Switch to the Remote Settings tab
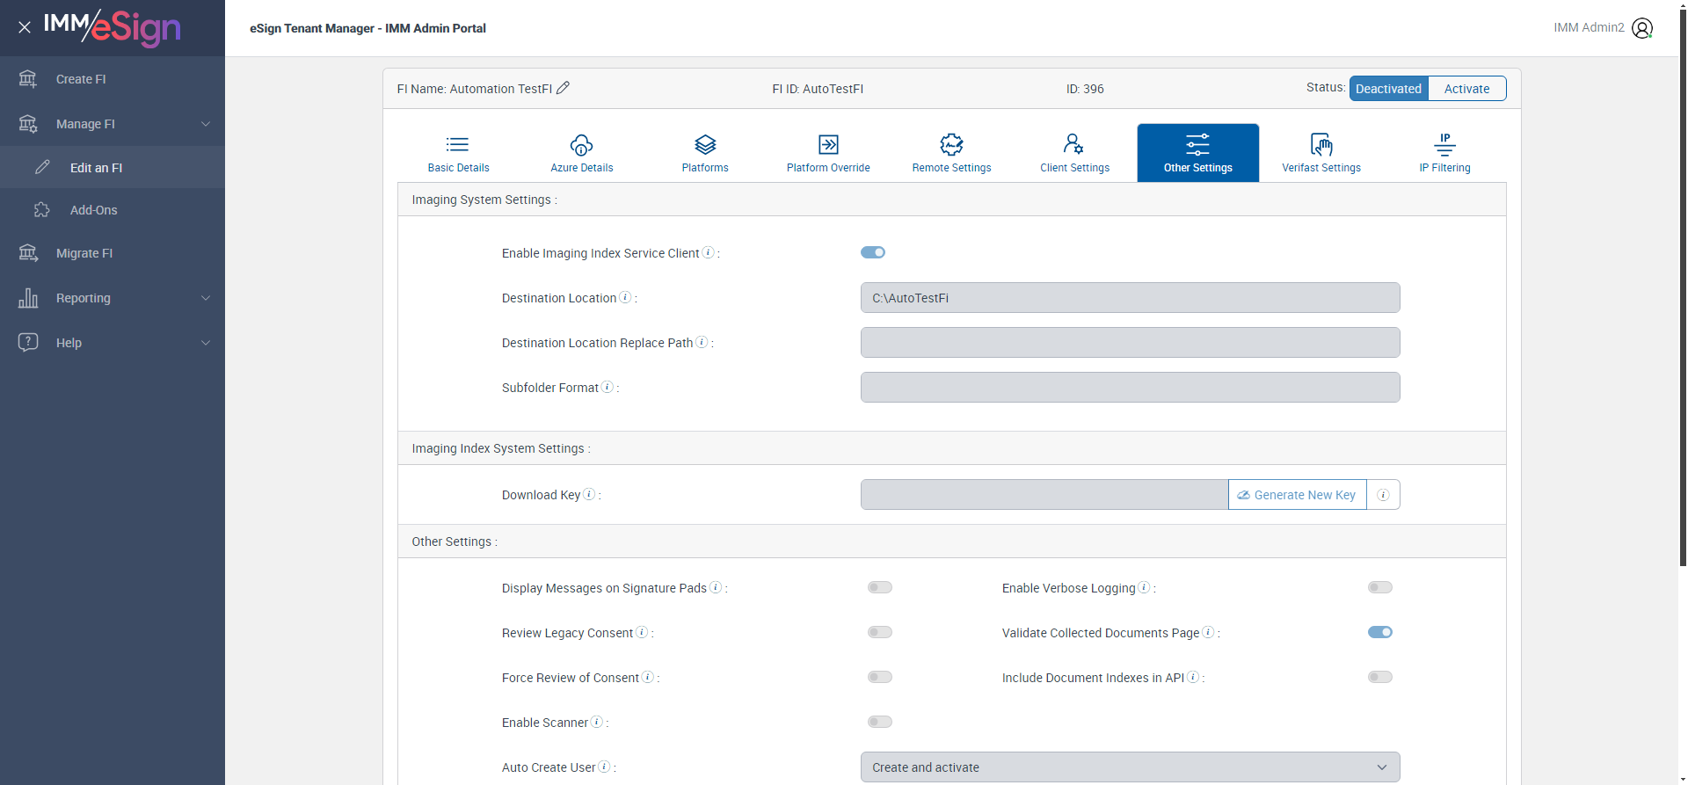 [x=951, y=153]
